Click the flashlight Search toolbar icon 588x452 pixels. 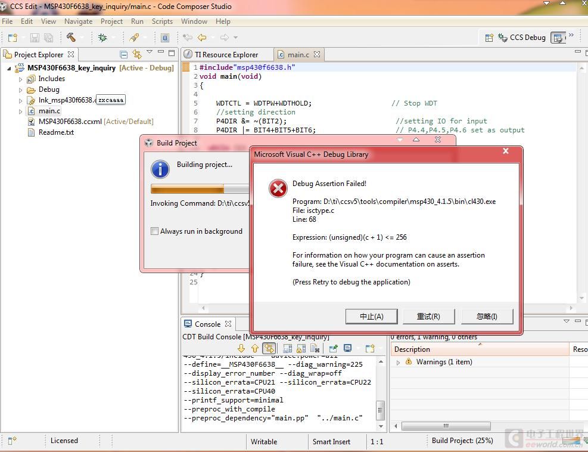(134, 38)
